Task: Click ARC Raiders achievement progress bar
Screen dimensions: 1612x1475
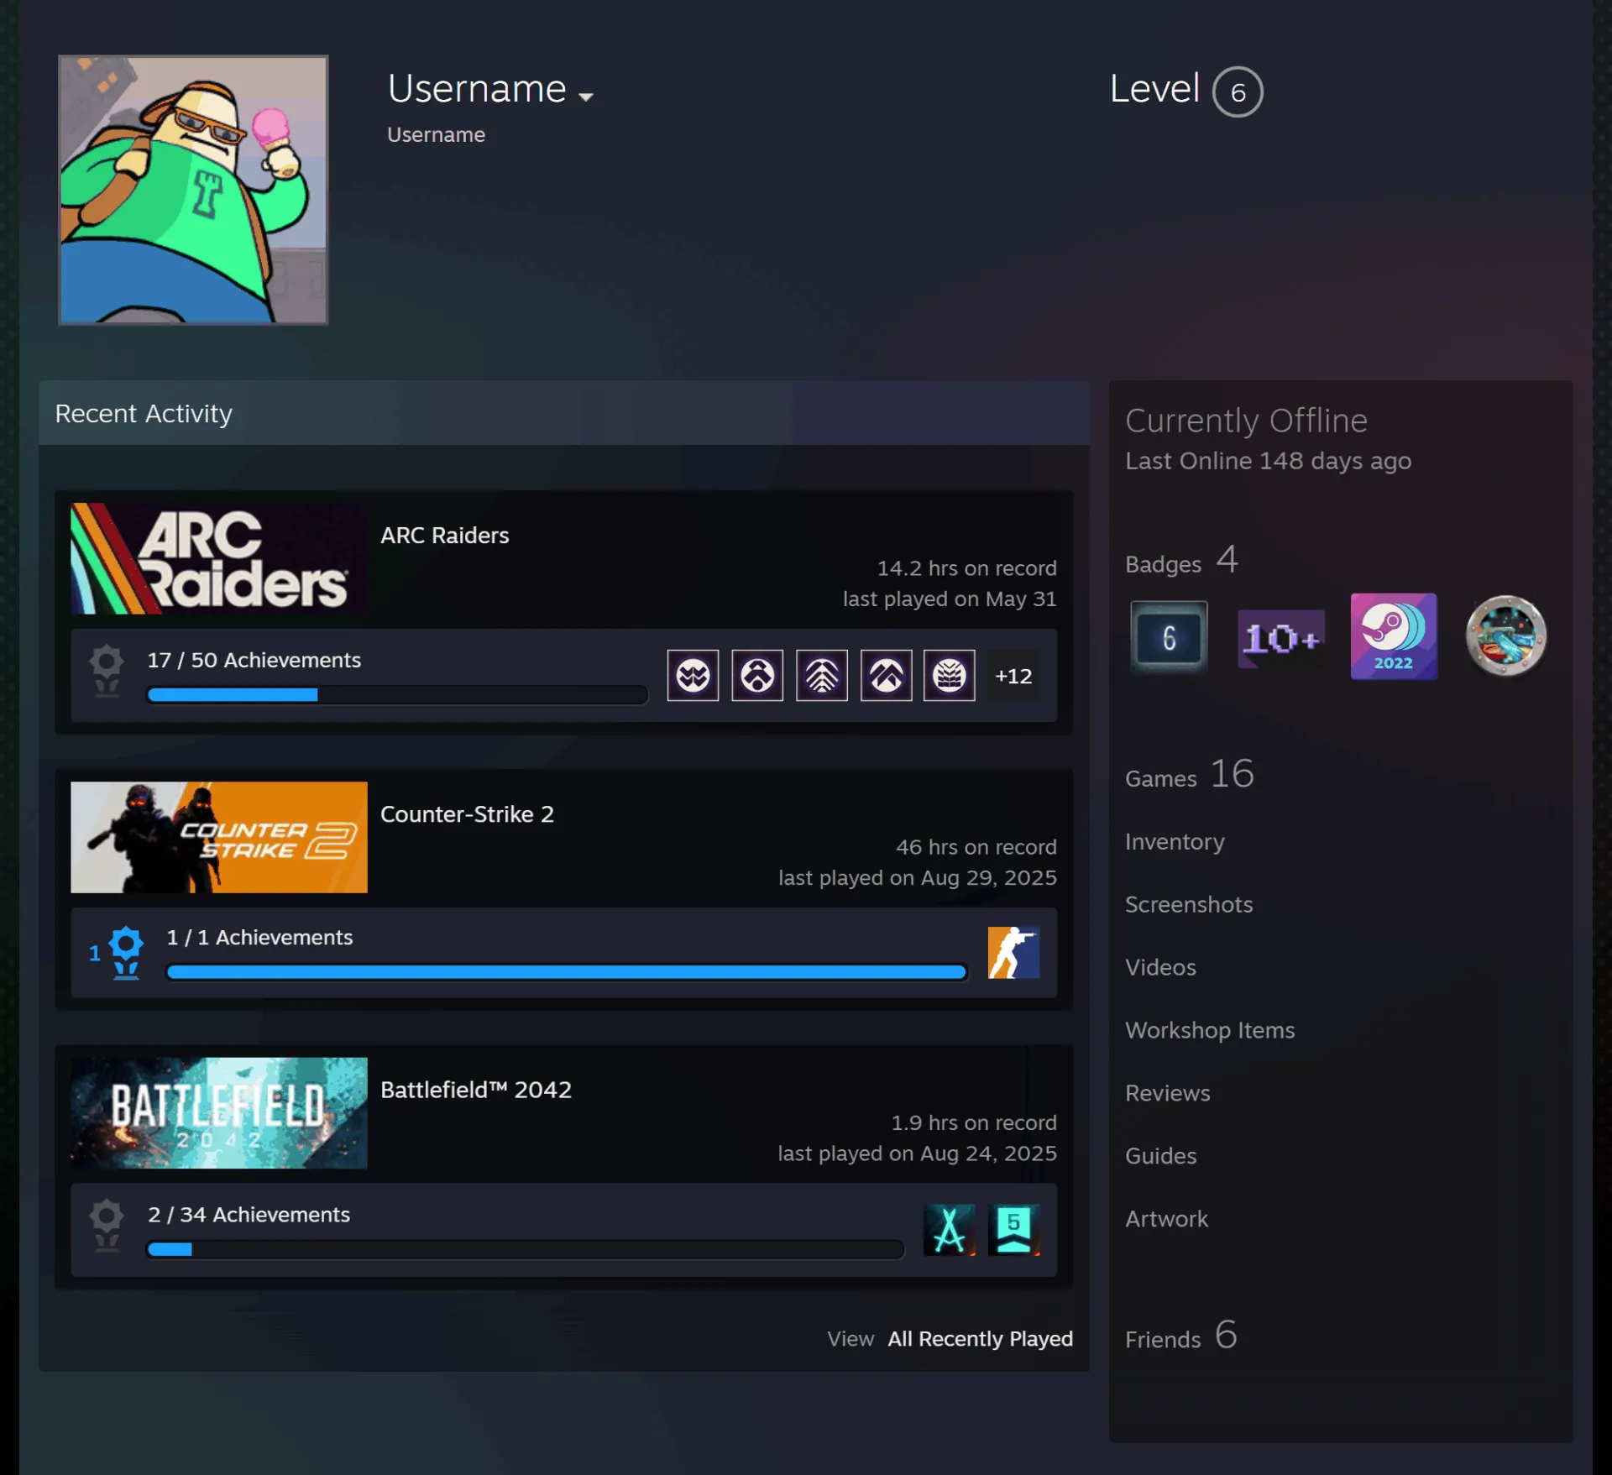Action: point(397,694)
